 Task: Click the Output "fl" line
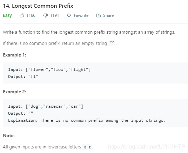coord(23,76)
